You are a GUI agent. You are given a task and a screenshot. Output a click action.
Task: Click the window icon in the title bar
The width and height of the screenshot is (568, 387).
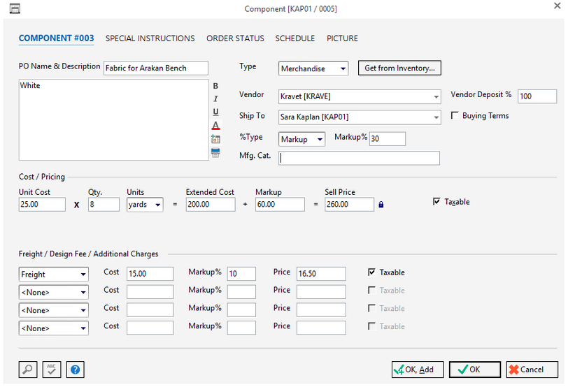pyautogui.click(x=15, y=8)
